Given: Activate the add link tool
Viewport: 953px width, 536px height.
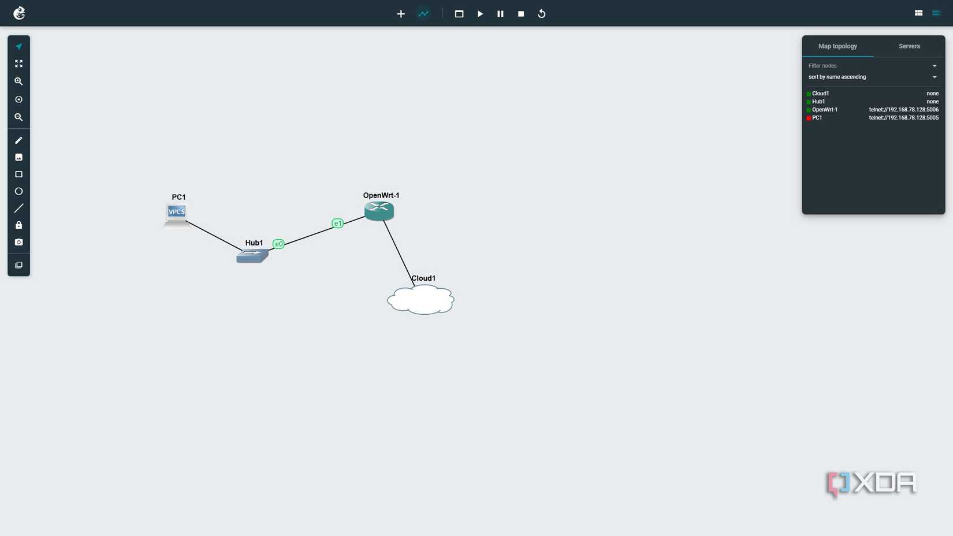Looking at the screenshot, I should click(424, 13).
